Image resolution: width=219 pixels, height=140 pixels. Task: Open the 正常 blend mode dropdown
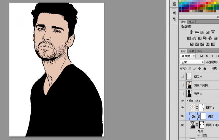[x=192, y=62]
